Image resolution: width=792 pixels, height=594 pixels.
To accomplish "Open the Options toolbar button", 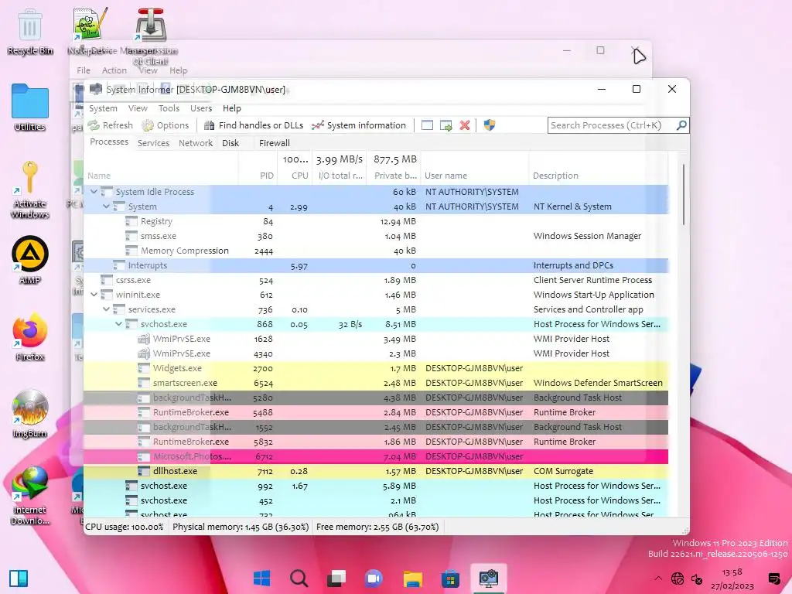I will click(166, 125).
